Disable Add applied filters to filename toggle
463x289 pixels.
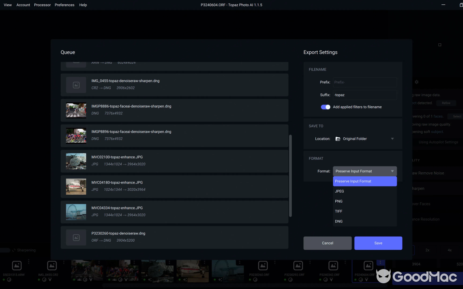[326, 107]
